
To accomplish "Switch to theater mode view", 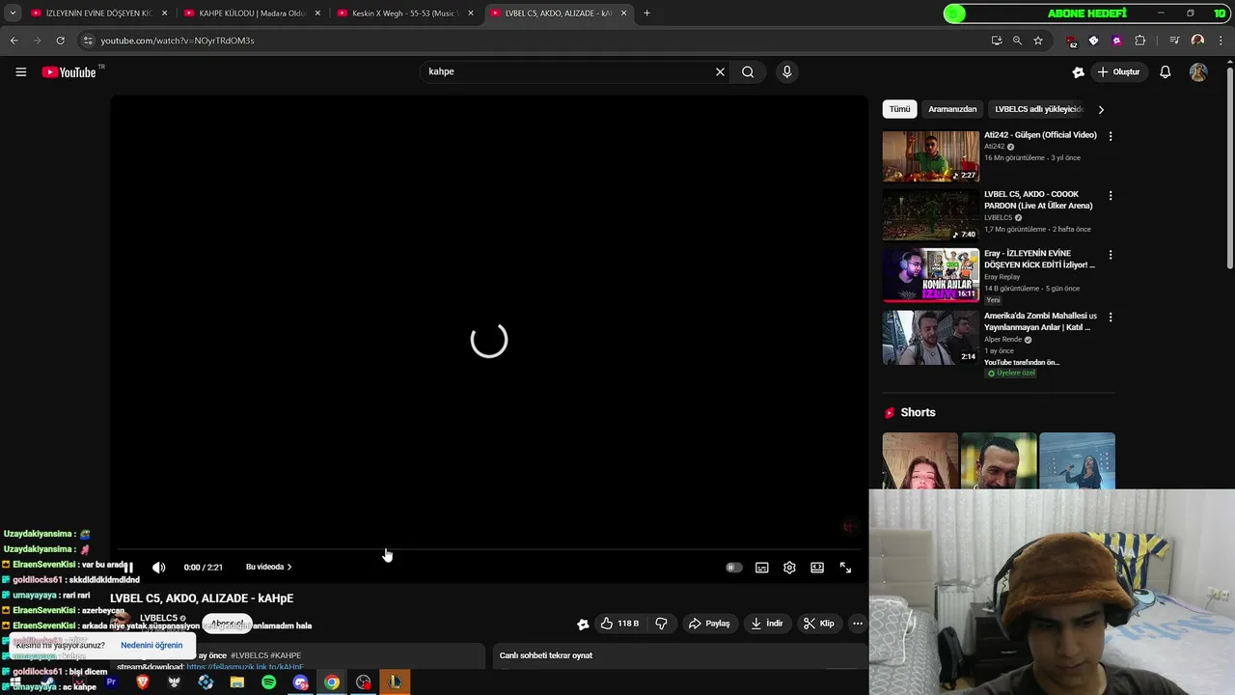I will [x=817, y=568].
